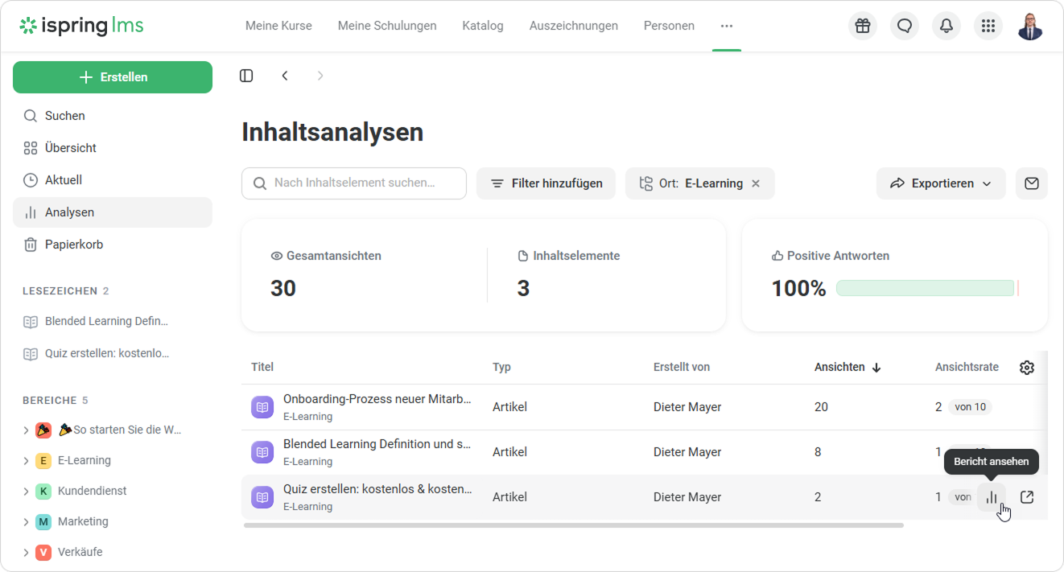Open the notifications bell

coord(946,26)
